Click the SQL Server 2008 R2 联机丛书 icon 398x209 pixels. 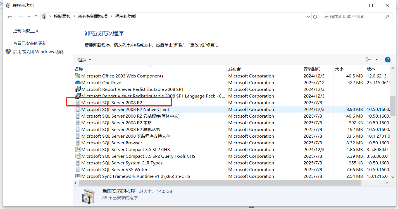click(78, 129)
